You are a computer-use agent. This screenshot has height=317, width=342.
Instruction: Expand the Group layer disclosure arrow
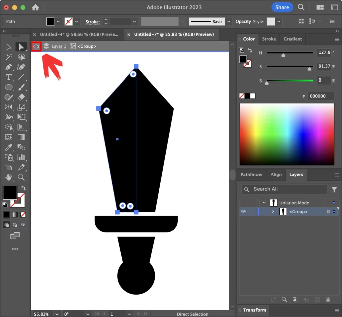coord(273,211)
